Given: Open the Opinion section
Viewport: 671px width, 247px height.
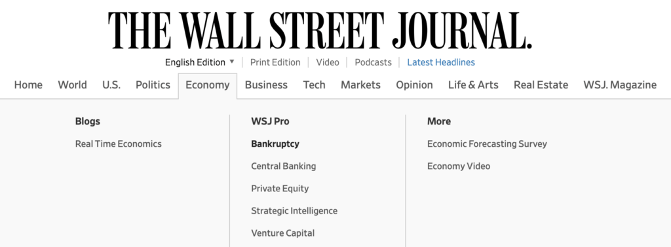Looking at the screenshot, I should point(414,85).
